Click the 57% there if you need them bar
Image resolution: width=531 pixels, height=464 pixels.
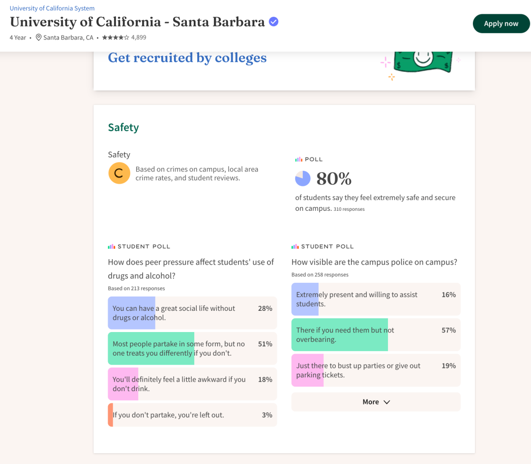pos(376,335)
